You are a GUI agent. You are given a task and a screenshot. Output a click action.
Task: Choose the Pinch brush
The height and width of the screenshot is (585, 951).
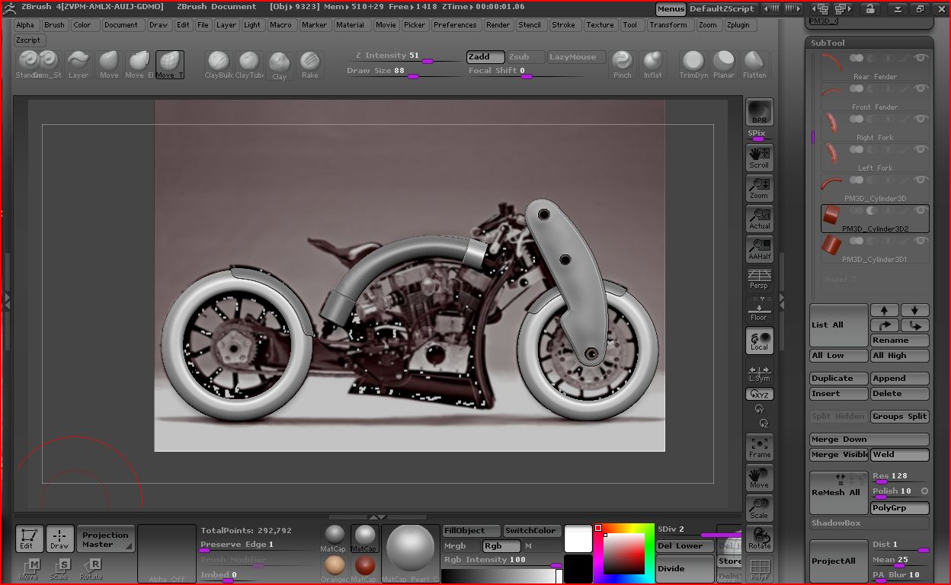point(623,65)
